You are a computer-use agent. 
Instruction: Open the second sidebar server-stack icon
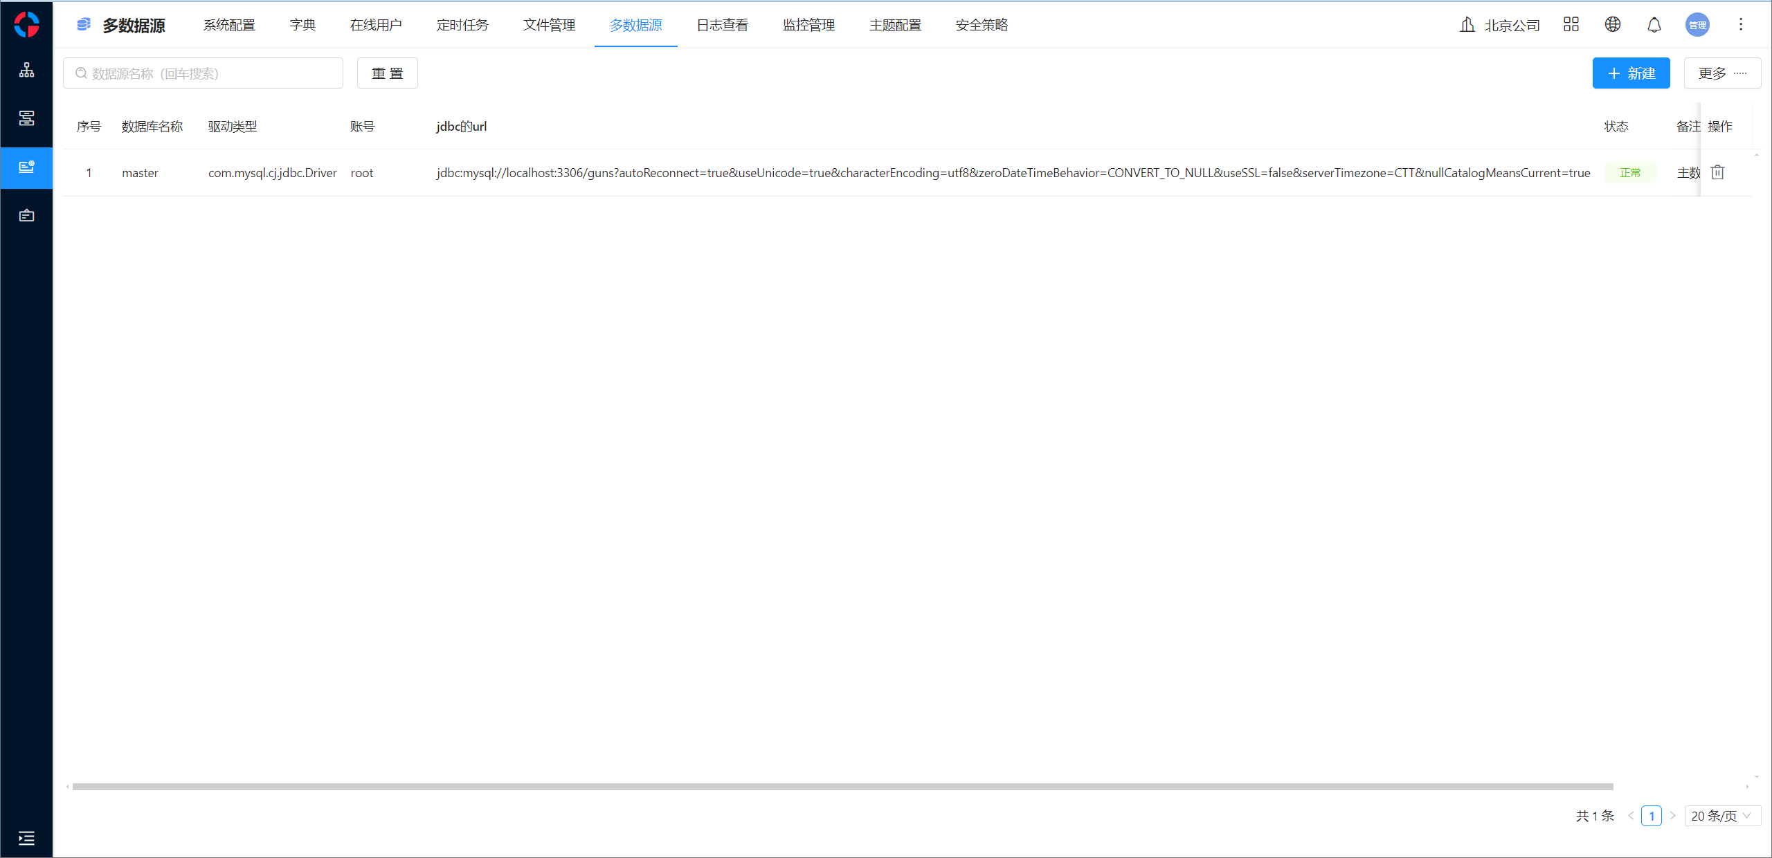click(26, 118)
